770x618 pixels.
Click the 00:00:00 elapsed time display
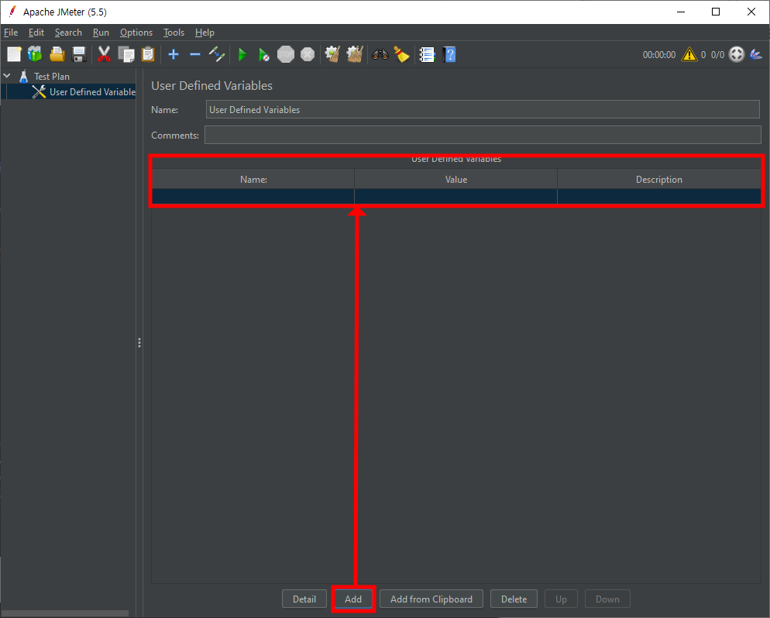click(659, 54)
